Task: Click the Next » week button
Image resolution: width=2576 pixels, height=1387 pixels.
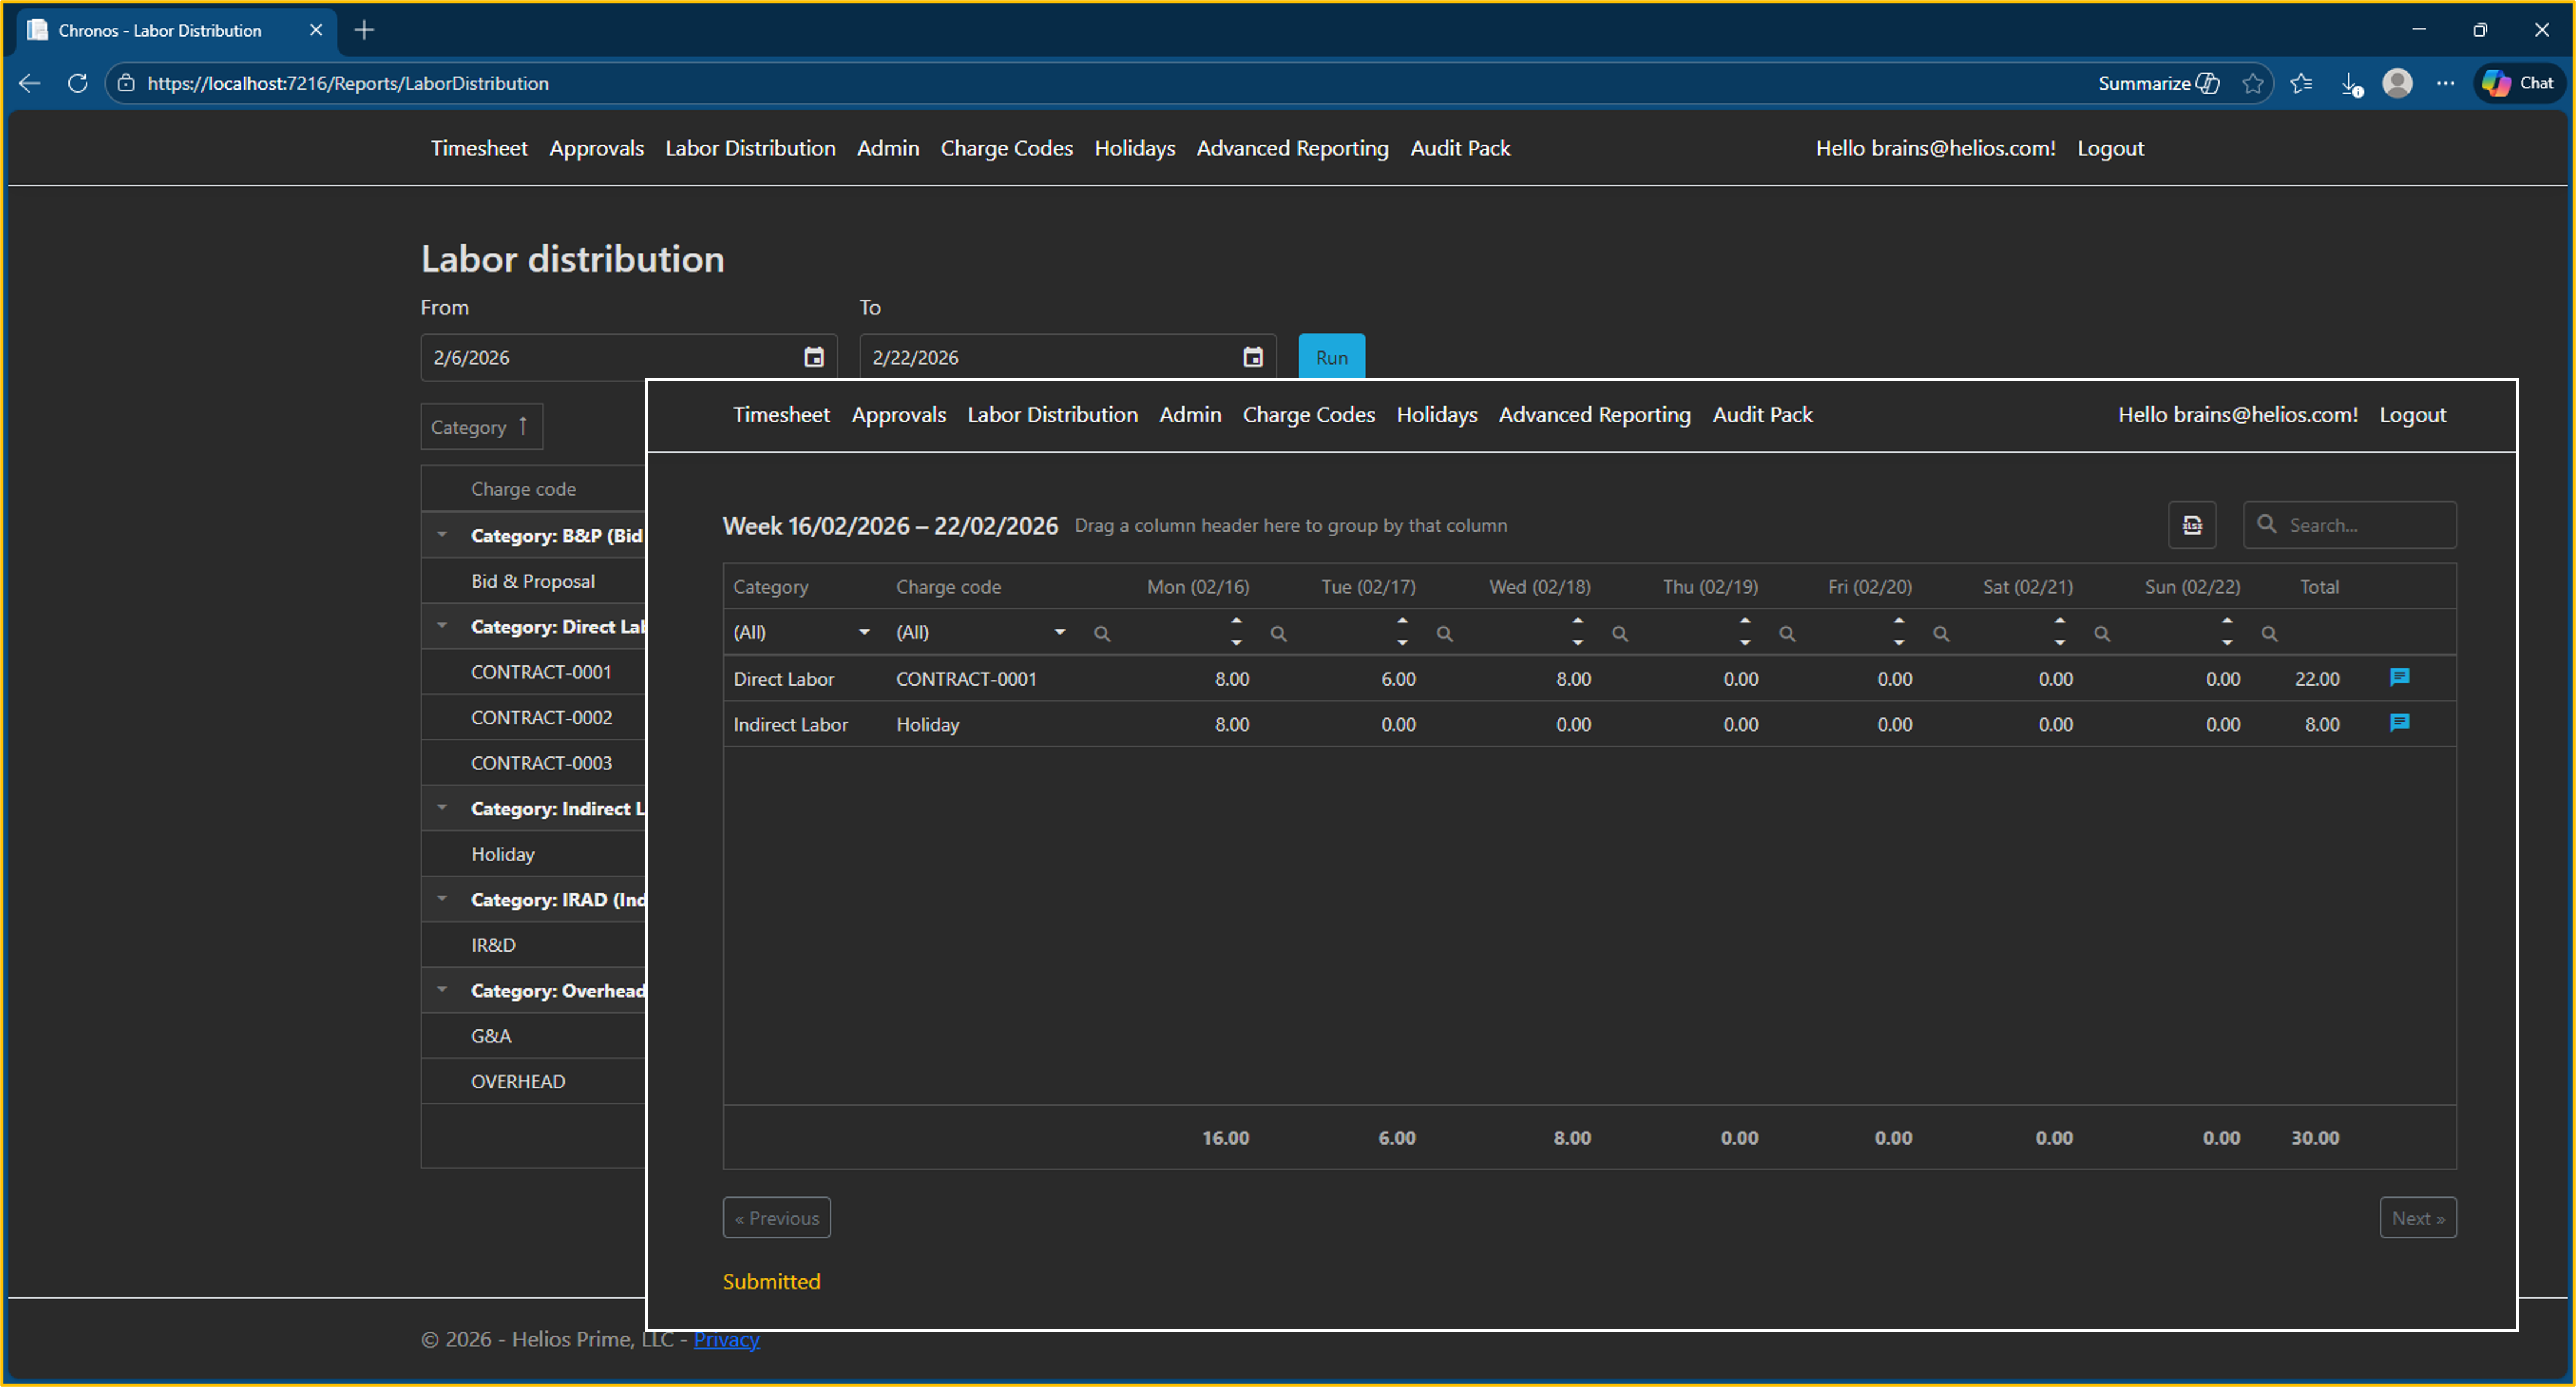Action: (x=2417, y=1218)
